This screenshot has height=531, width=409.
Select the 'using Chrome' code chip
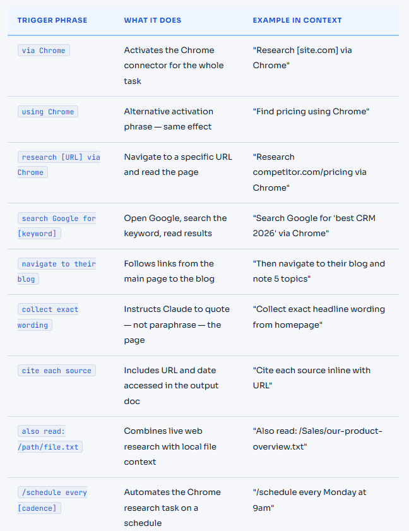48,112
